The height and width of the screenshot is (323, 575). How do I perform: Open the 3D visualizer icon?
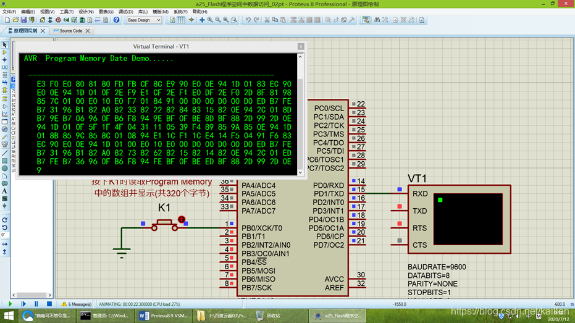click(x=66, y=20)
